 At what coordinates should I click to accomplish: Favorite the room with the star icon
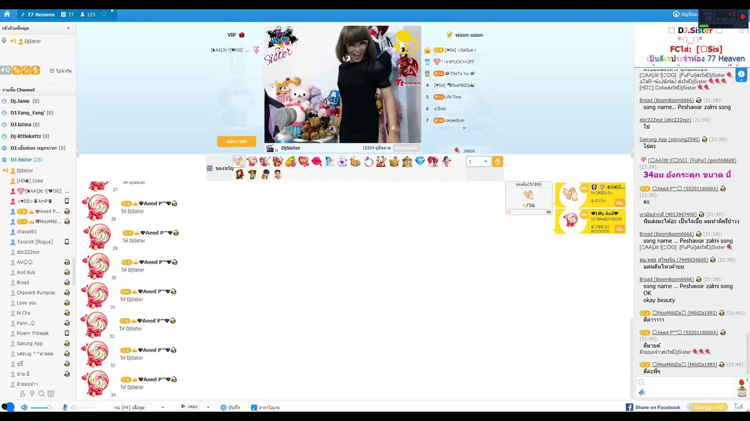(104, 14)
